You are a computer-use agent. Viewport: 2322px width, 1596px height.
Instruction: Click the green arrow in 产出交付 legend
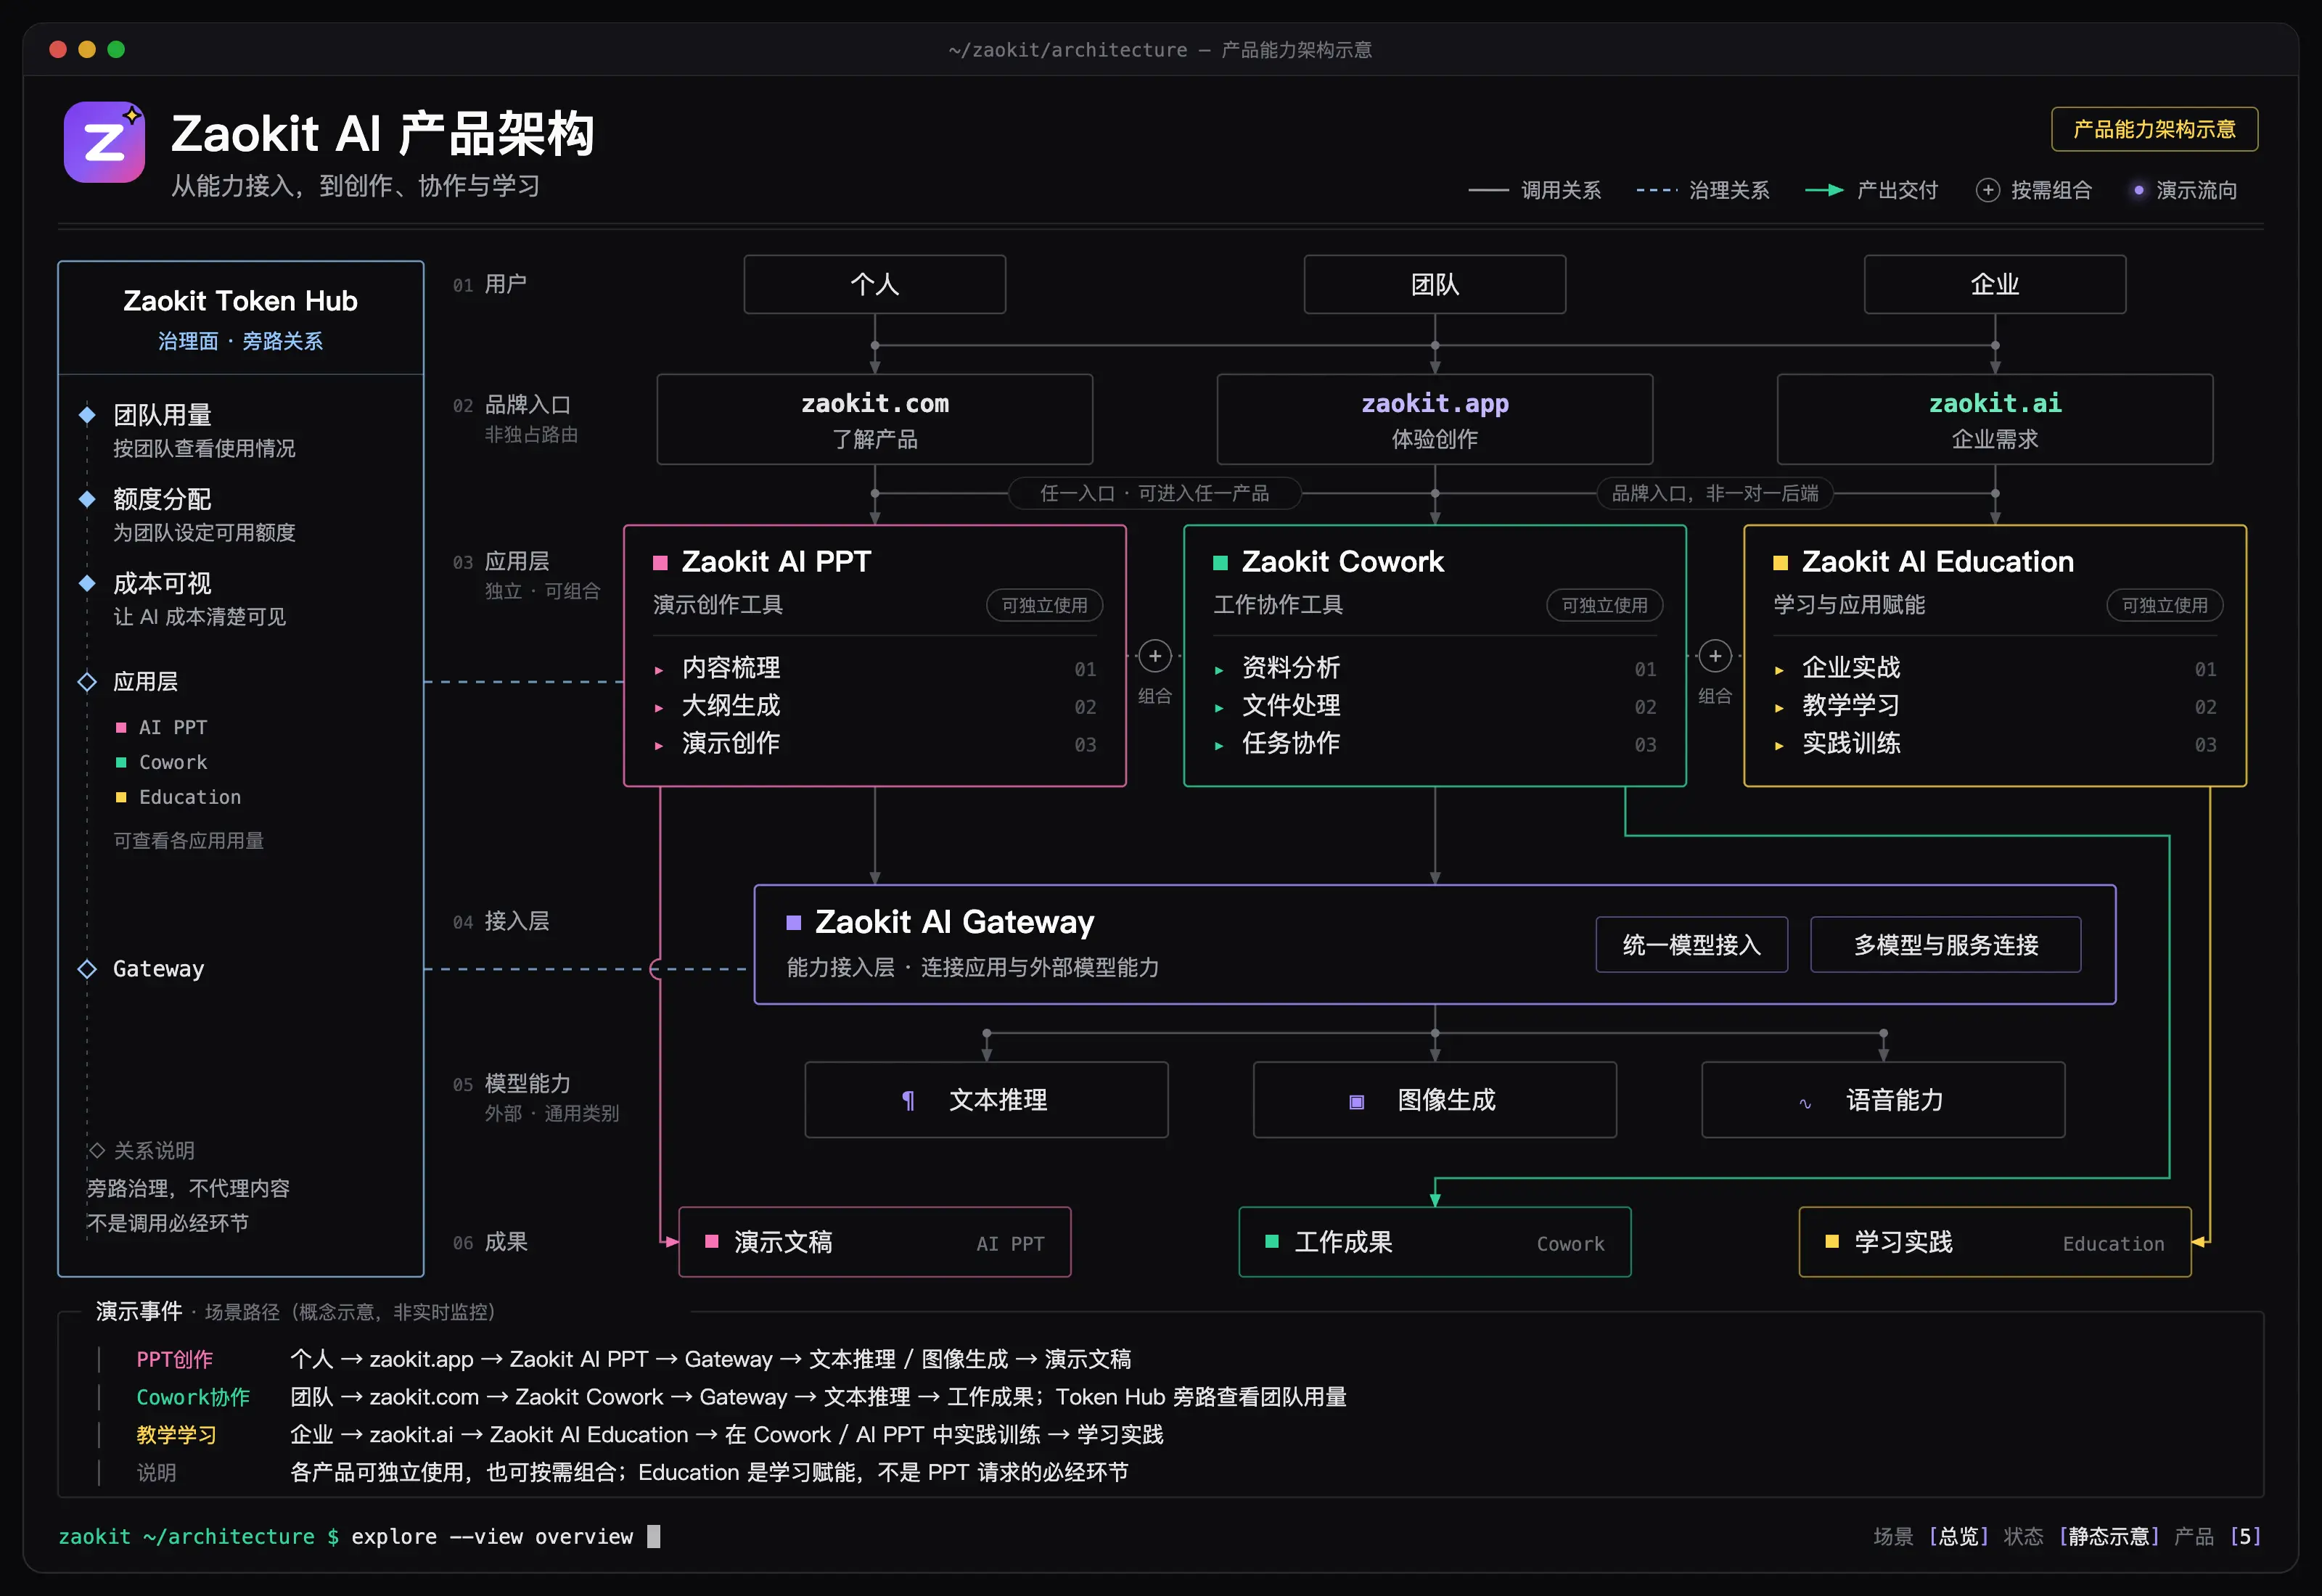pos(1824,190)
